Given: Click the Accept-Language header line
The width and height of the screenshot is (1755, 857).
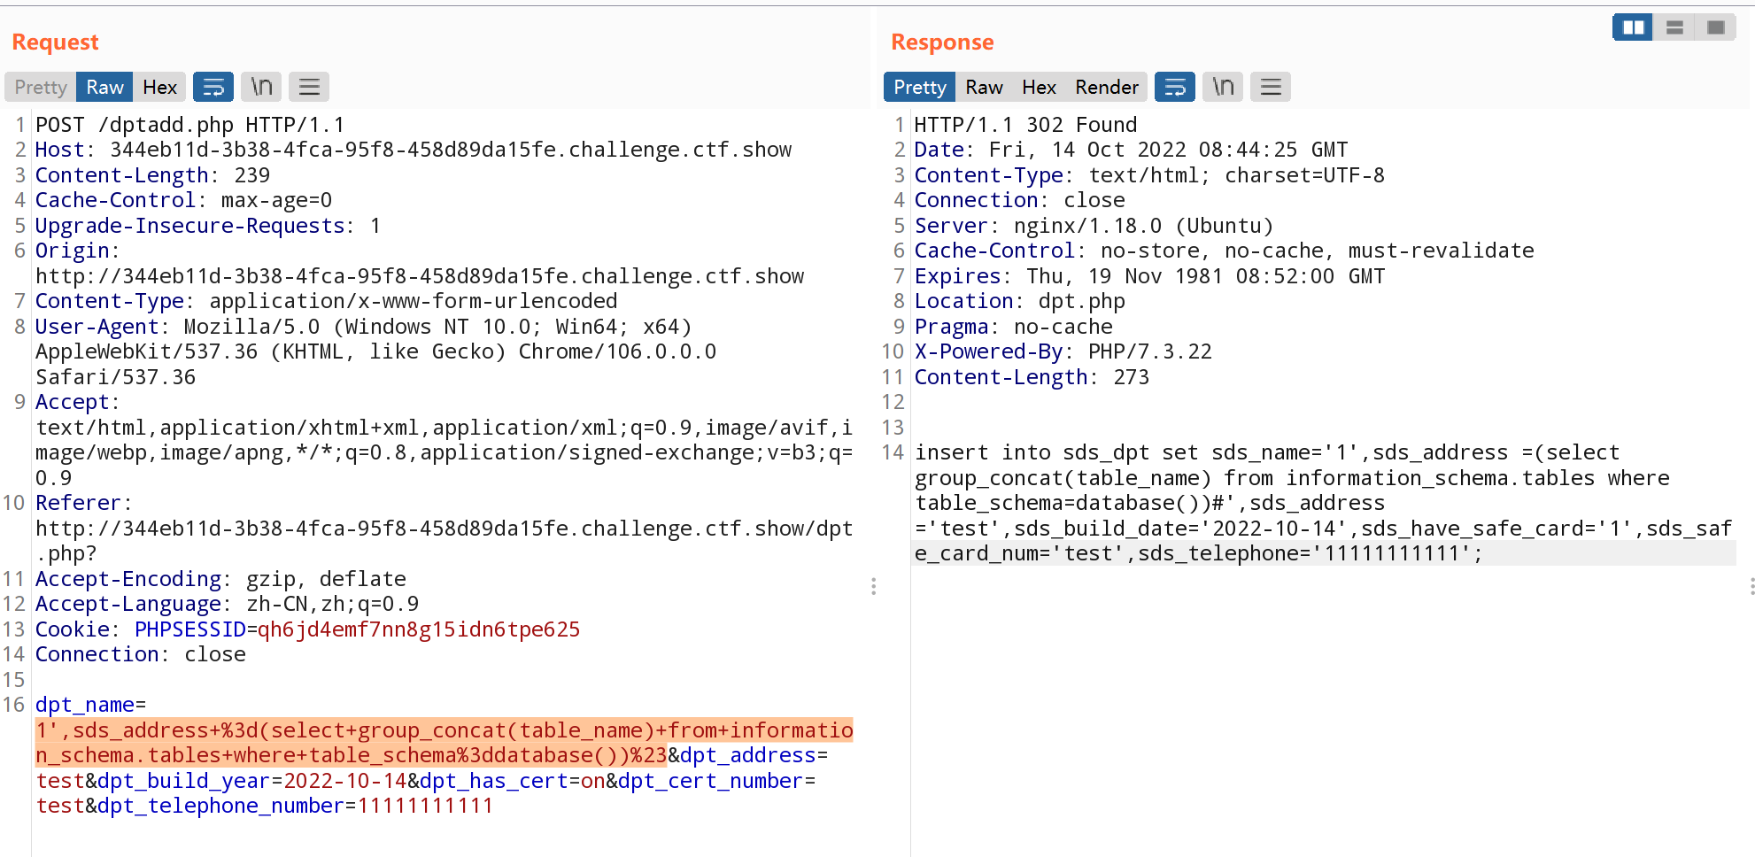Looking at the screenshot, I should tap(227, 604).
